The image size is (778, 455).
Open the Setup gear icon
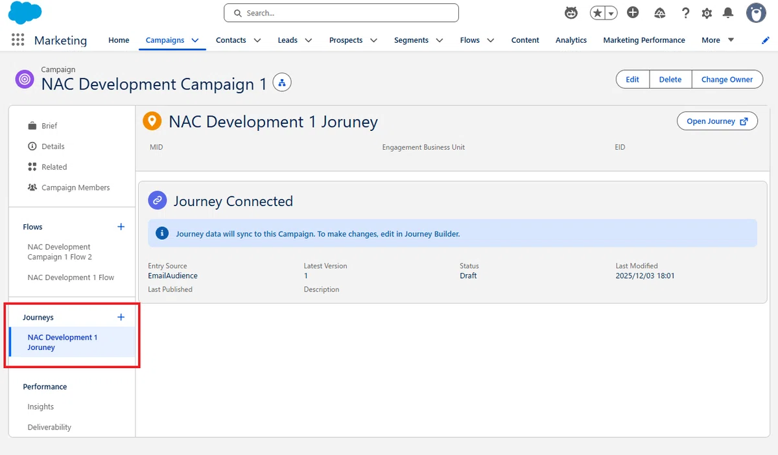[707, 13]
